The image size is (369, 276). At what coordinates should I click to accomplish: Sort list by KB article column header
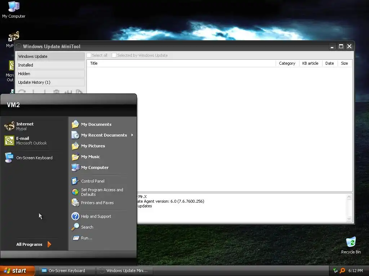point(310,63)
